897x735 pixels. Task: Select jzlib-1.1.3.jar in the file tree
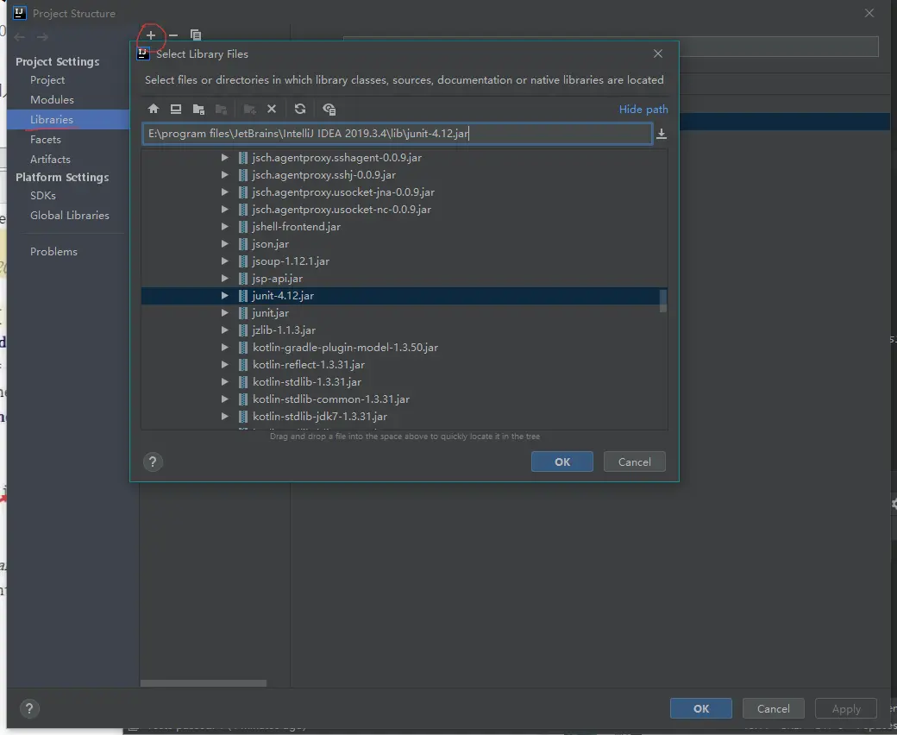284,330
